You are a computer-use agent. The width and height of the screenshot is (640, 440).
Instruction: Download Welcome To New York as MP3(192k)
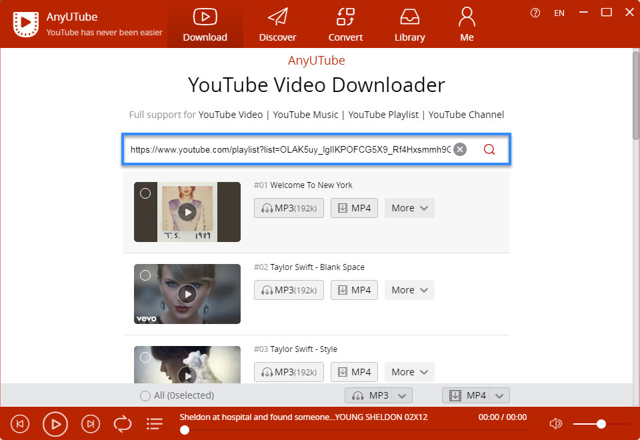[x=289, y=208]
